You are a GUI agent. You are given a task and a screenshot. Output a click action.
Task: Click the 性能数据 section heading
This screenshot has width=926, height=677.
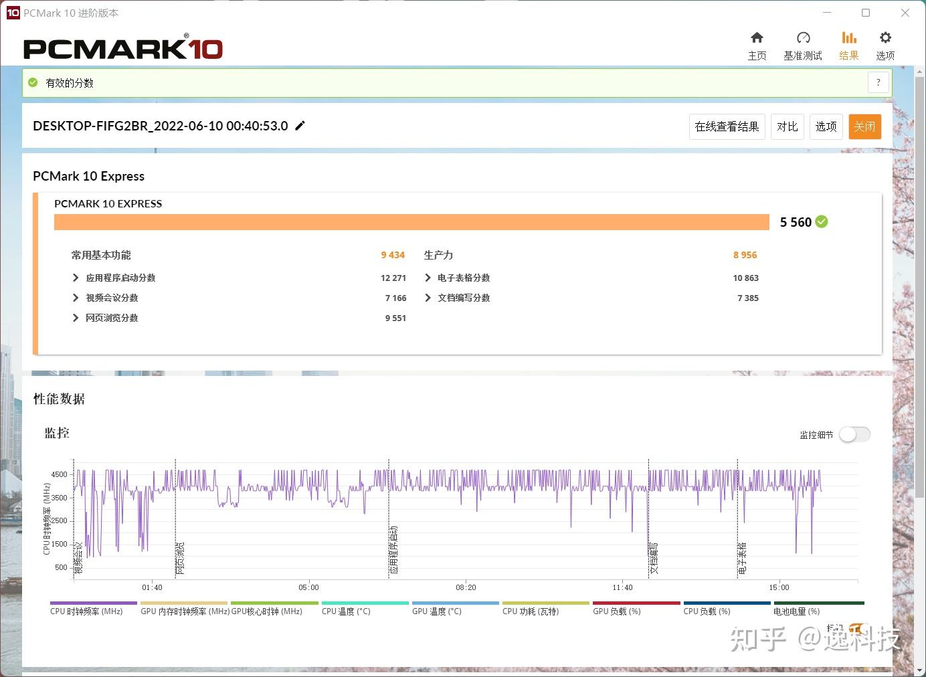[x=59, y=399]
